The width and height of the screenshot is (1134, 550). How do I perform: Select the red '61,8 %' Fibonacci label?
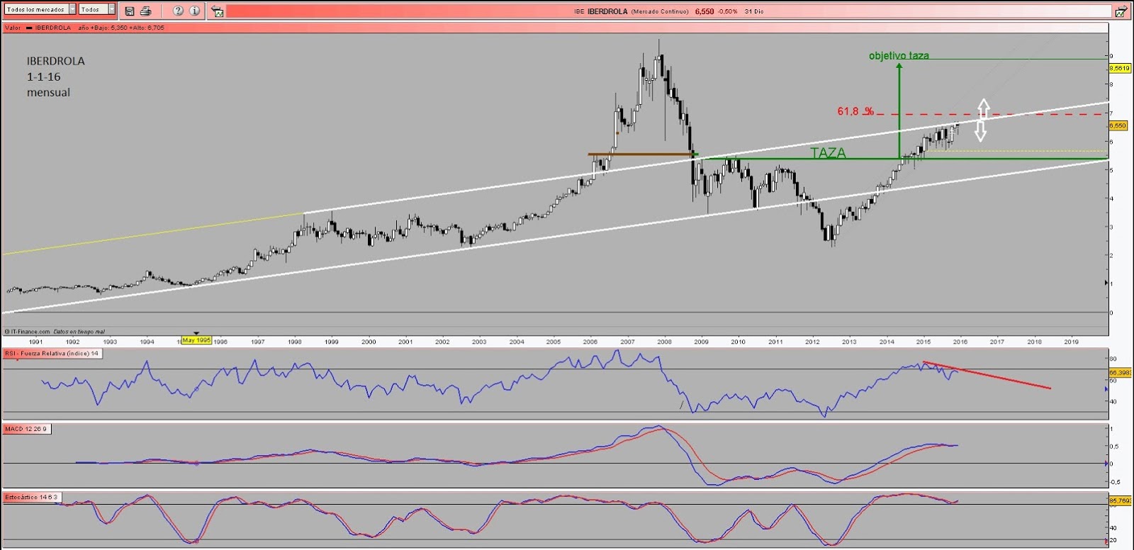pyautogui.click(x=855, y=111)
